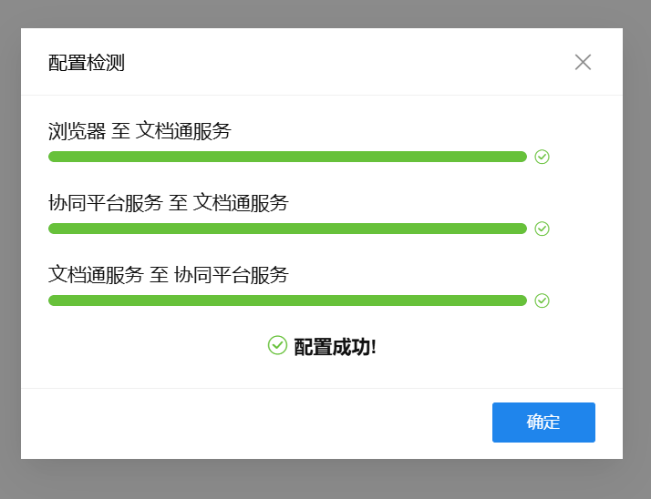
Task: Click the 文档通服务 至 协同平台服务 label
Action: (168, 274)
